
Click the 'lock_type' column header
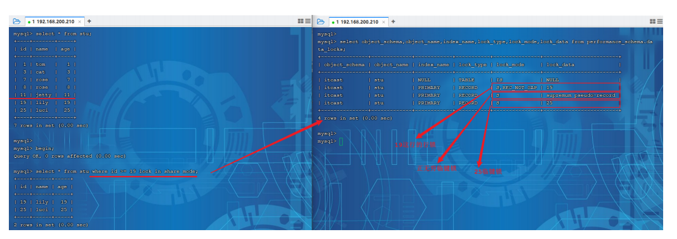click(x=472, y=65)
